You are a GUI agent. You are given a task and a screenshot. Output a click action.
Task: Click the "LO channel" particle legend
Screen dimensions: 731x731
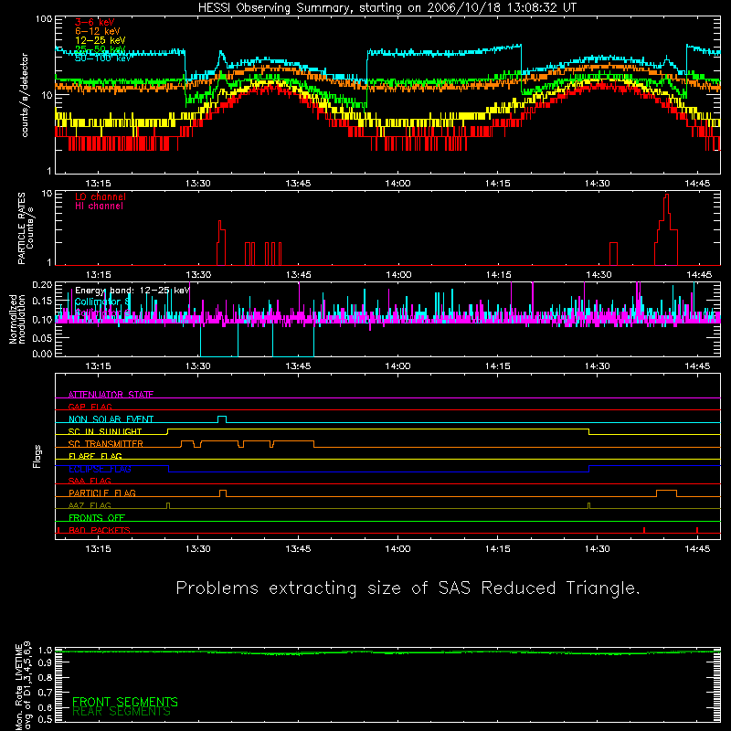coord(101,196)
